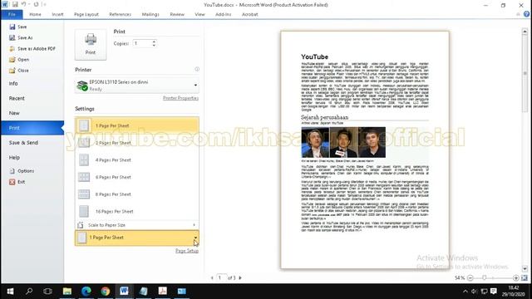
Task: Switch to the Acrobat tab
Action: coord(250,14)
